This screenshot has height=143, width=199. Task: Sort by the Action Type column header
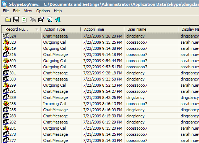61,29
